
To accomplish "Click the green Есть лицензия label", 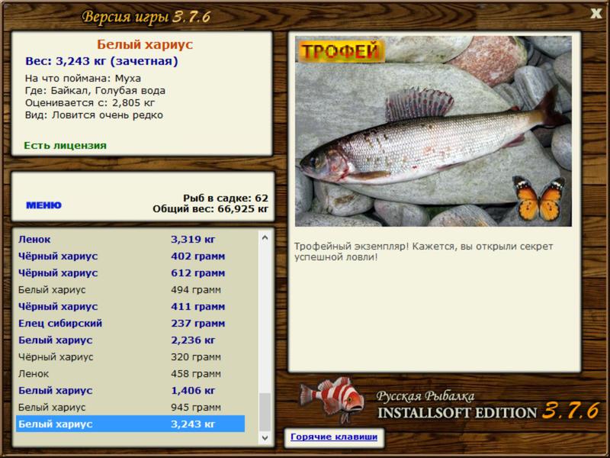I will tap(65, 146).
